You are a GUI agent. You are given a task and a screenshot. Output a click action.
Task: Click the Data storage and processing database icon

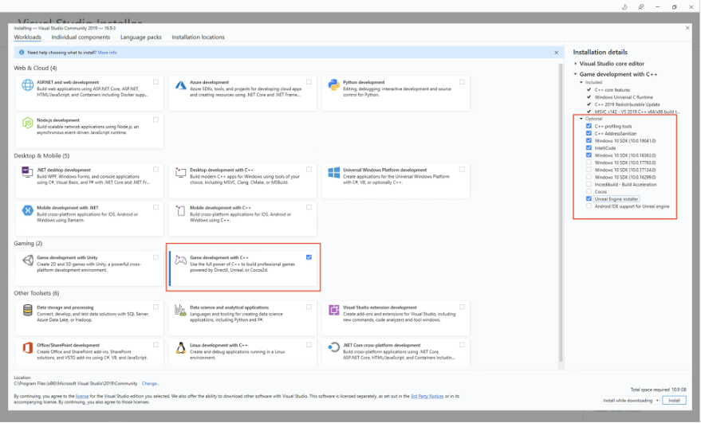[28, 310]
